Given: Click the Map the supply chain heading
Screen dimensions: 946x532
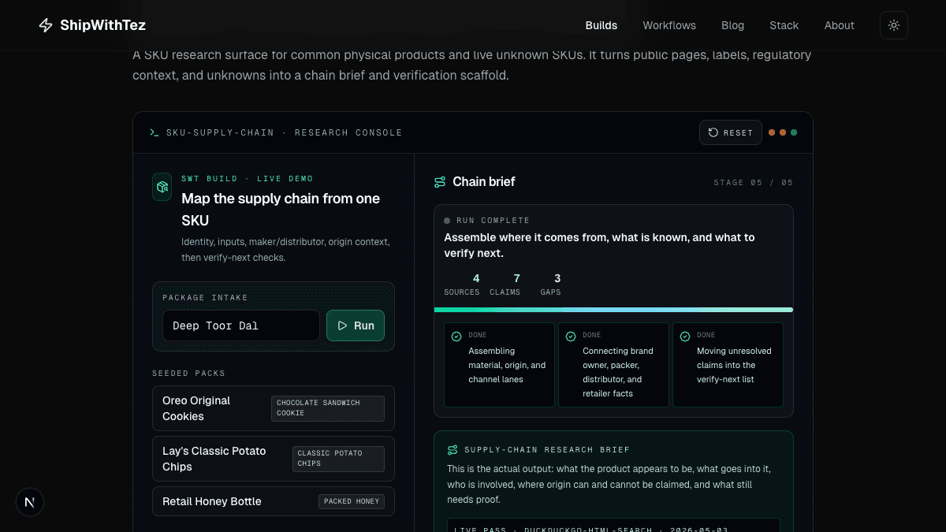Looking at the screenshot, I should [x=281, y=210].
